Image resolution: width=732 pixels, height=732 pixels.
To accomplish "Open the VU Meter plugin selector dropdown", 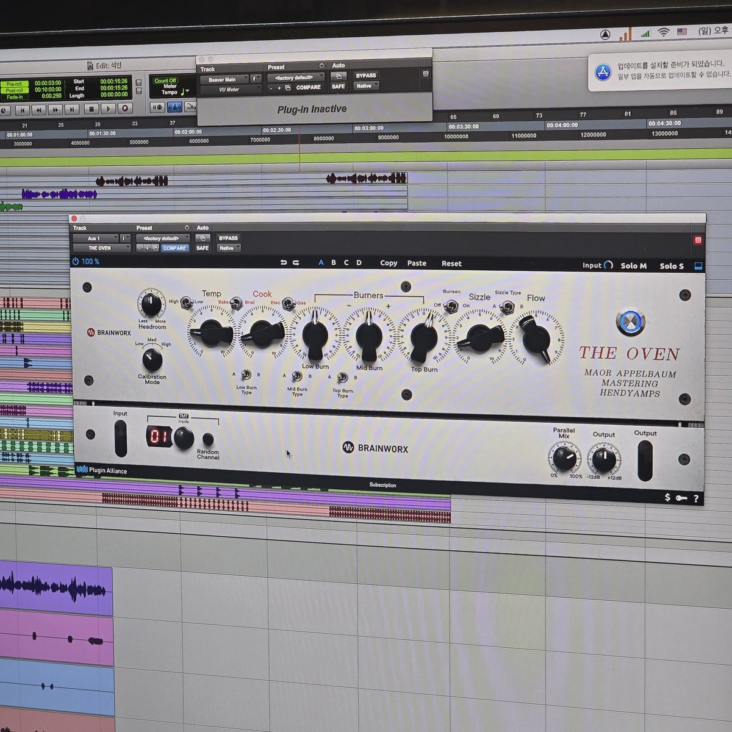I will coord(231,90).
